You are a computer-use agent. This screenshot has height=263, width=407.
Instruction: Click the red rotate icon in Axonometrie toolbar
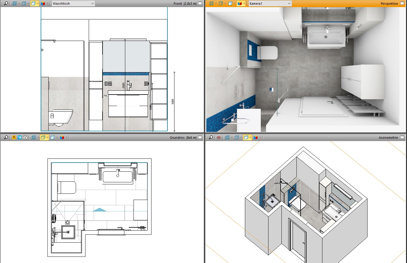(219, 138)
